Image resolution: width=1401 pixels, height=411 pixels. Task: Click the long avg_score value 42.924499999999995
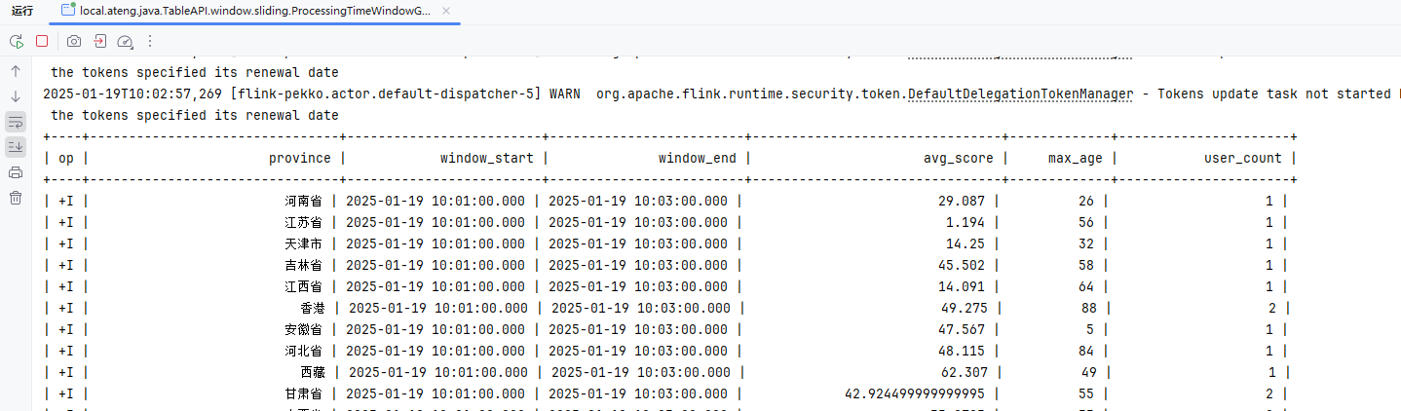pyautogui.click(x=916, y=393)
